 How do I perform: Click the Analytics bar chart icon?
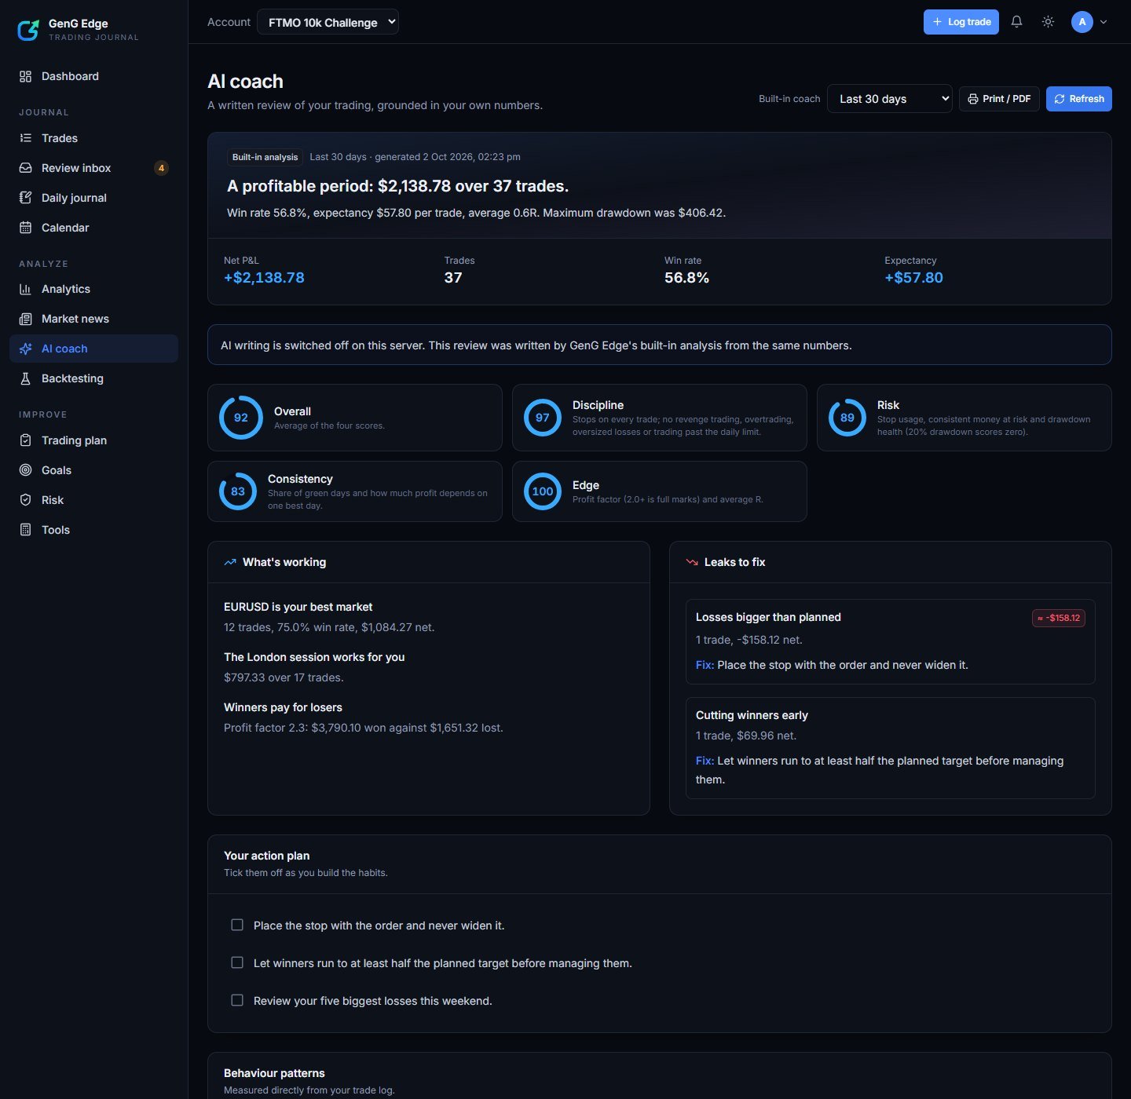tap(25, 289)
